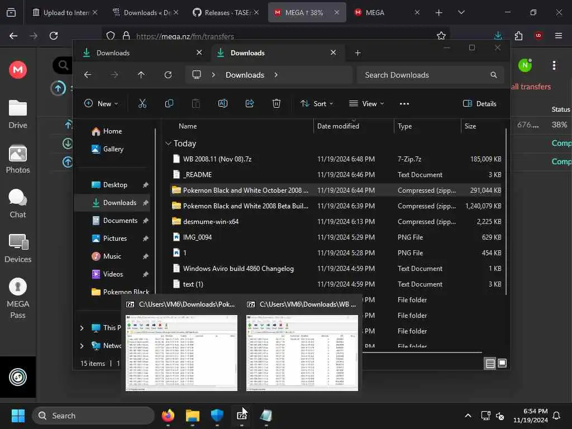Click the 7-Zip WB window preview thumbnail

pos(302,353)
